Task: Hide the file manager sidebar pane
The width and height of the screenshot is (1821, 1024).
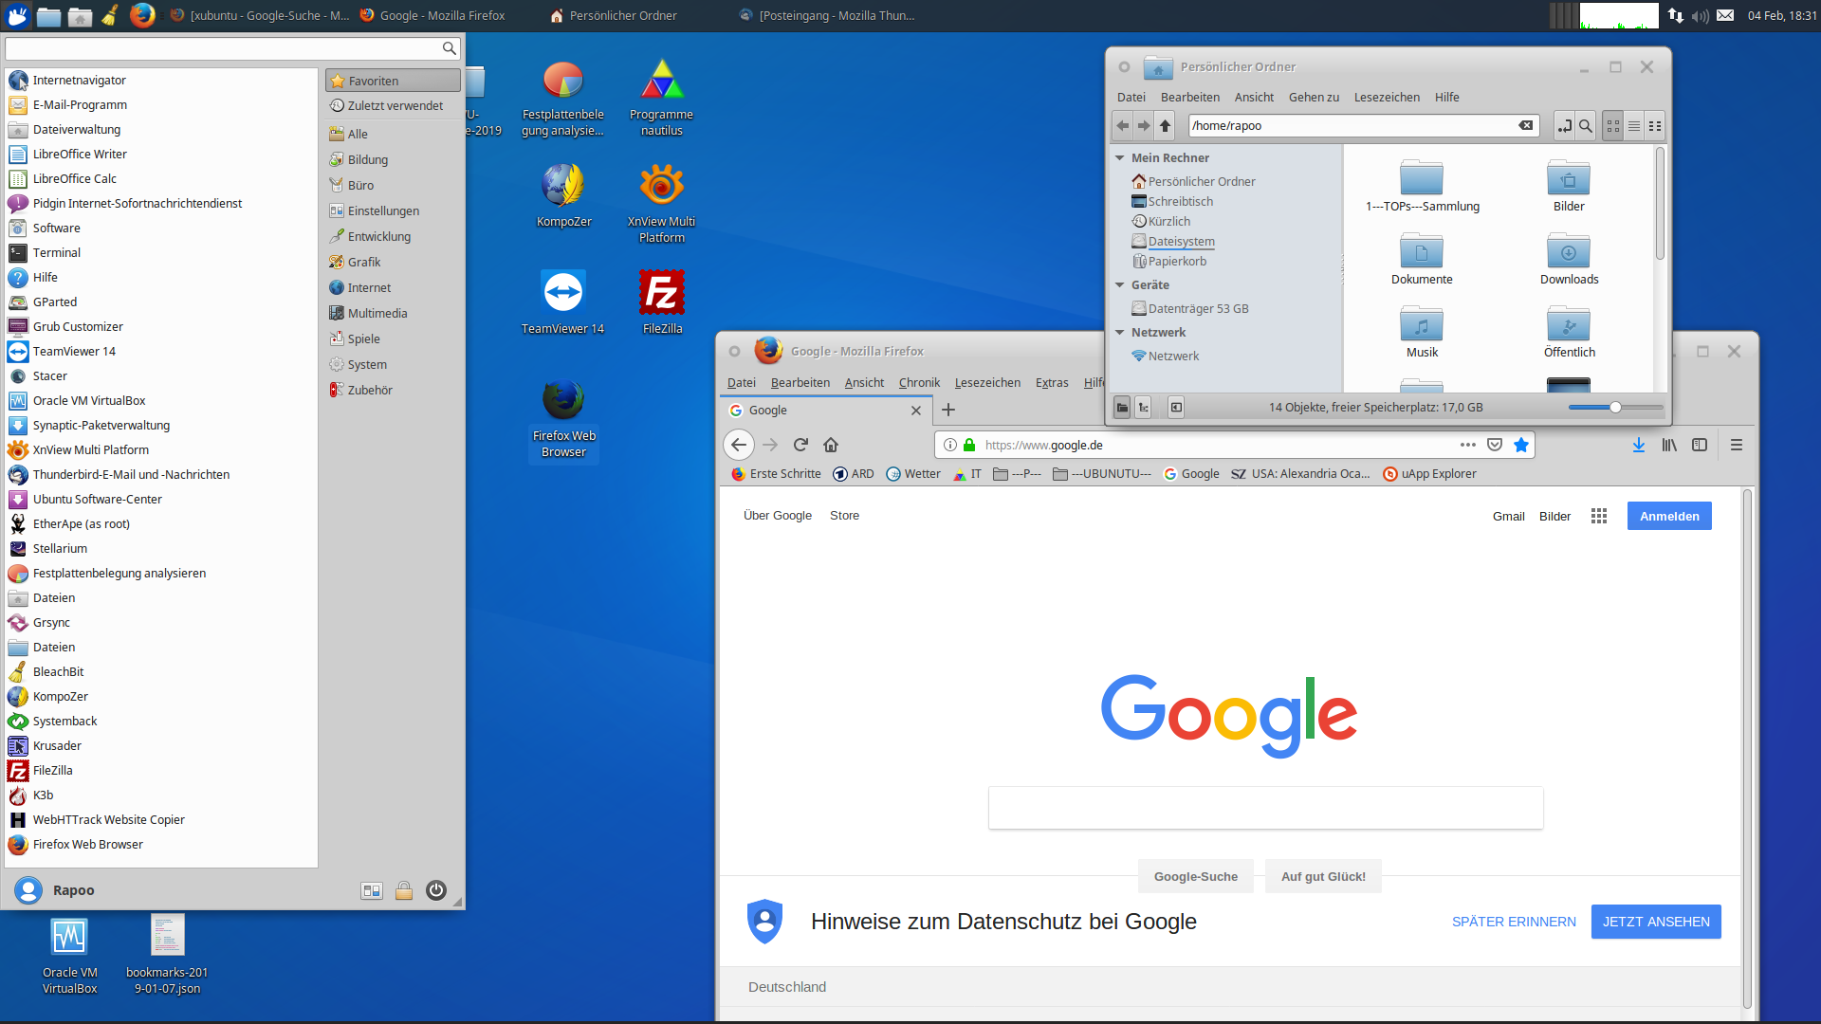Action: 1176,408
